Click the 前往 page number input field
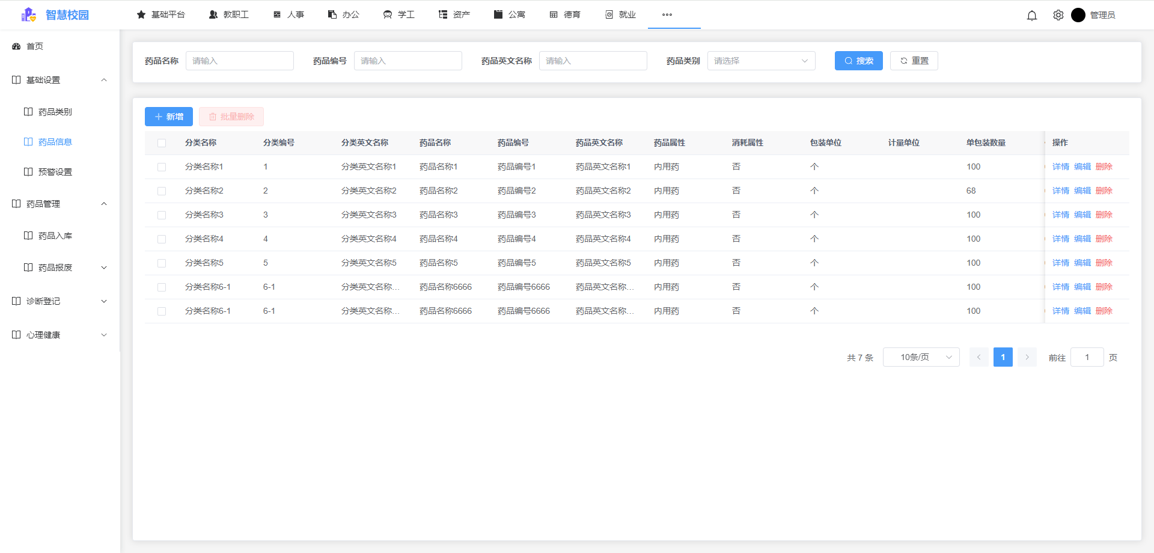Viewport: 1154px width, 553px height. [1087, 357]
